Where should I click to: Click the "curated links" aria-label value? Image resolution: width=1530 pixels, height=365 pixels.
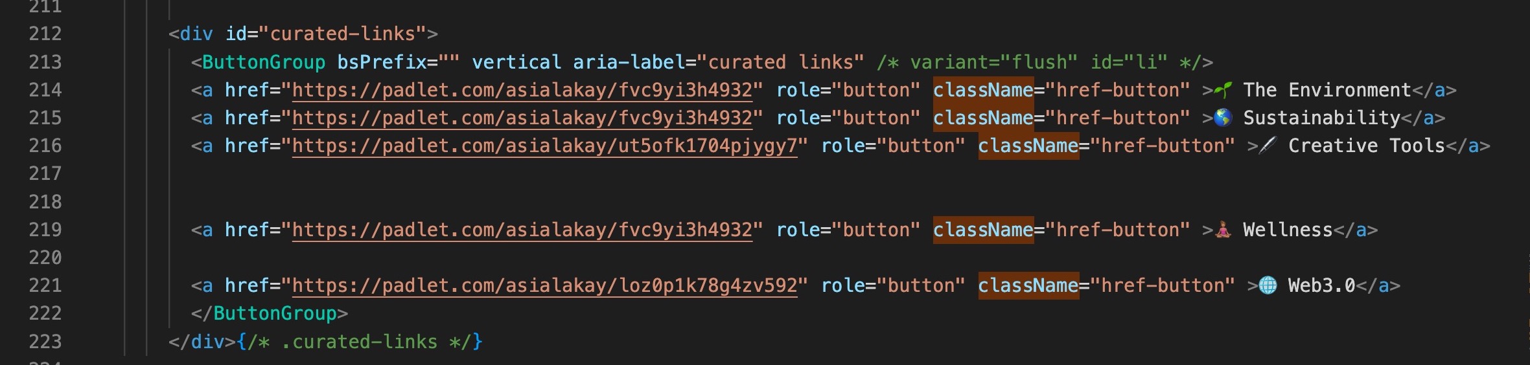click(785, 63)
